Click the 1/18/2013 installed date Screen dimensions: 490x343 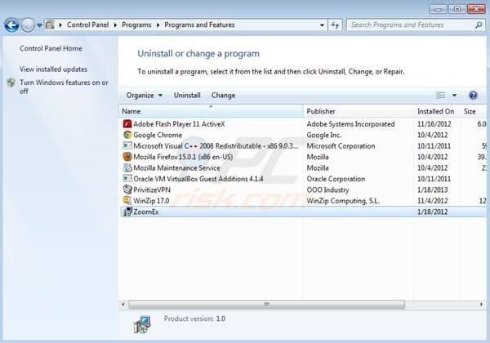click(x=433, y=189)
